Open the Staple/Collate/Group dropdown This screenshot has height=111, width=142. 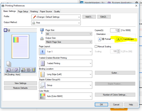65,85
